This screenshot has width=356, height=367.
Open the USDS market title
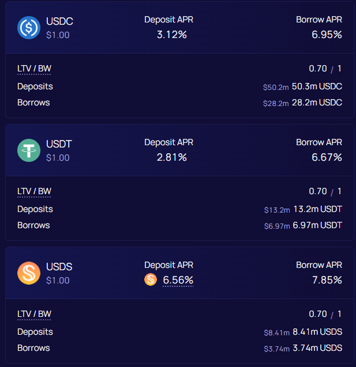(59, 267)
